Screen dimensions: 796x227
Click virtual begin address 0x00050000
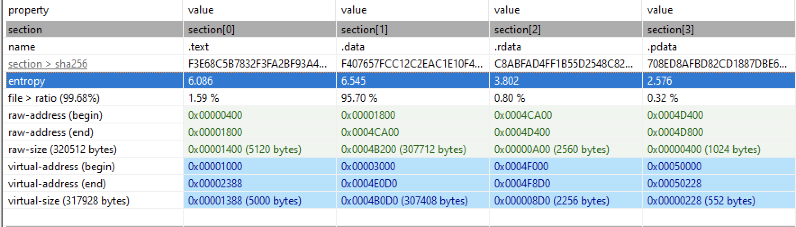674,167
